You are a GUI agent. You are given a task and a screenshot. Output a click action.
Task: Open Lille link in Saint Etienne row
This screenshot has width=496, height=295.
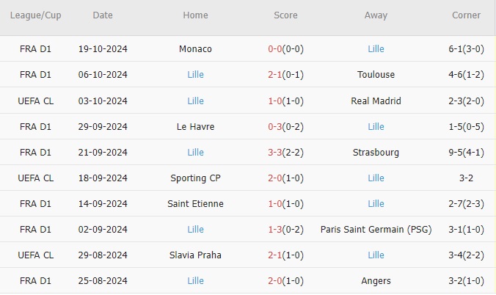pos(376,203)
